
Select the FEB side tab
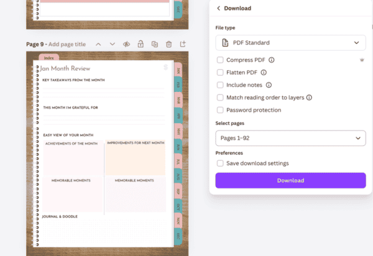click(178, 85)
